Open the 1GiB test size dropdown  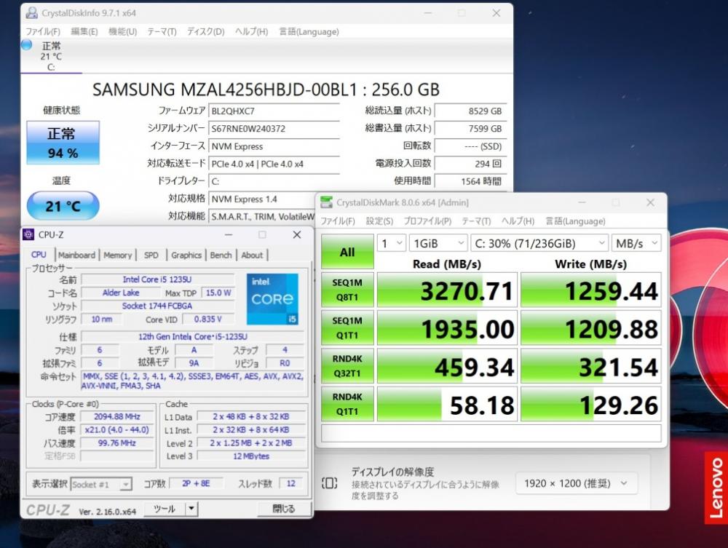[438, 243]
